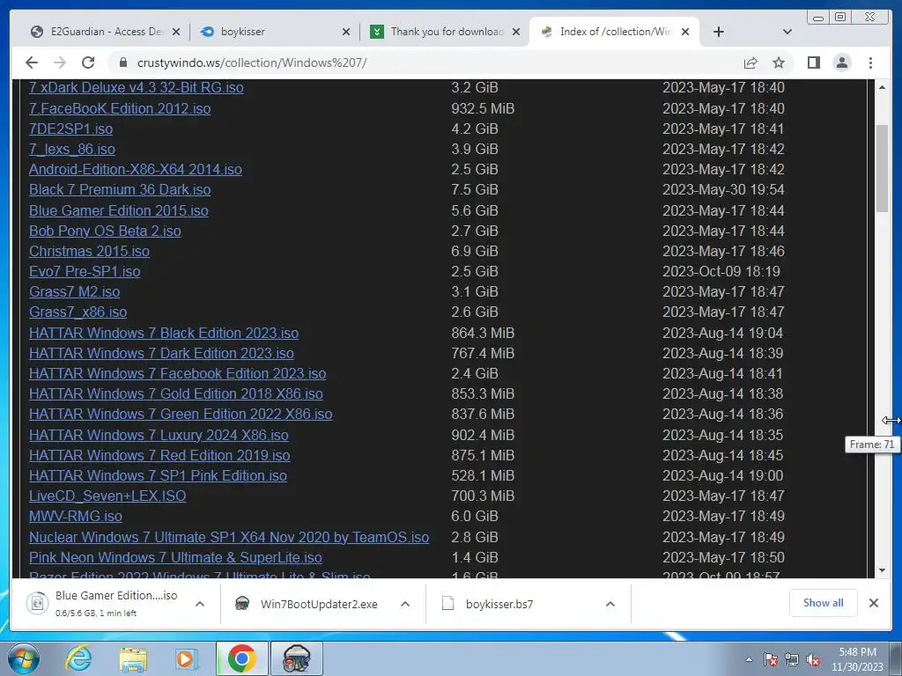The height and width of the screenshot is (676, 902).
Task: Click Show all downloads button
Action: click(x=824, y=602)
